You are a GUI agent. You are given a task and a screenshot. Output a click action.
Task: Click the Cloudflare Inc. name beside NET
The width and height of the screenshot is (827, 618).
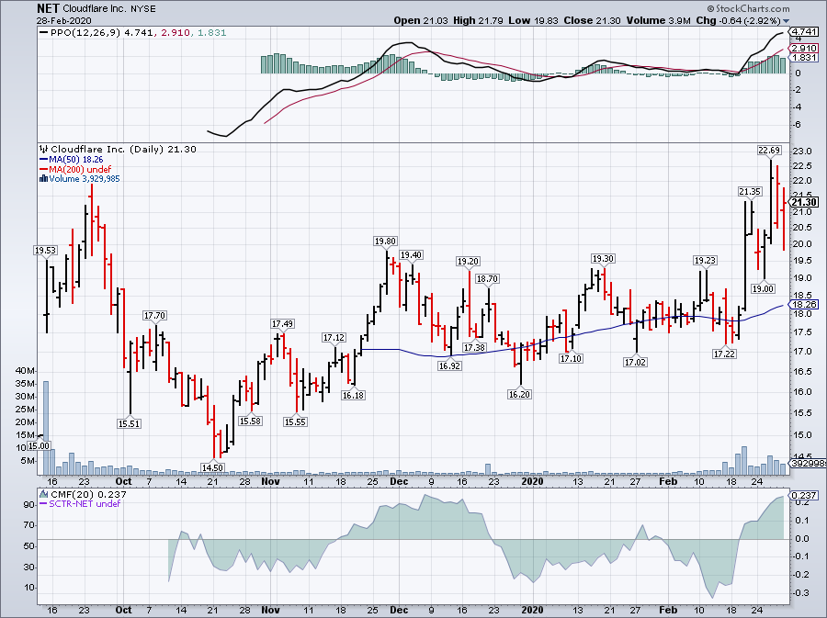pos(93,9)
